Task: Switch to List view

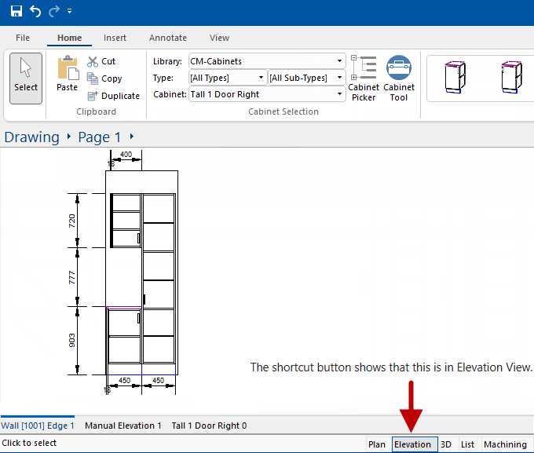Action: click(x=467, y=444)
